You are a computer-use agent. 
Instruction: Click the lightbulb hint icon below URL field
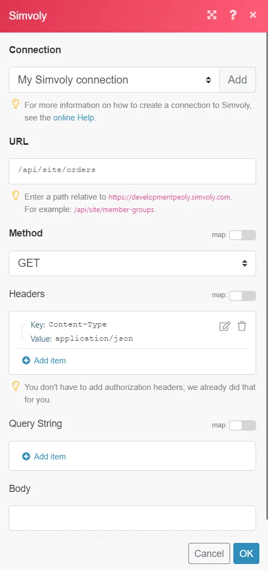point(16,196)
